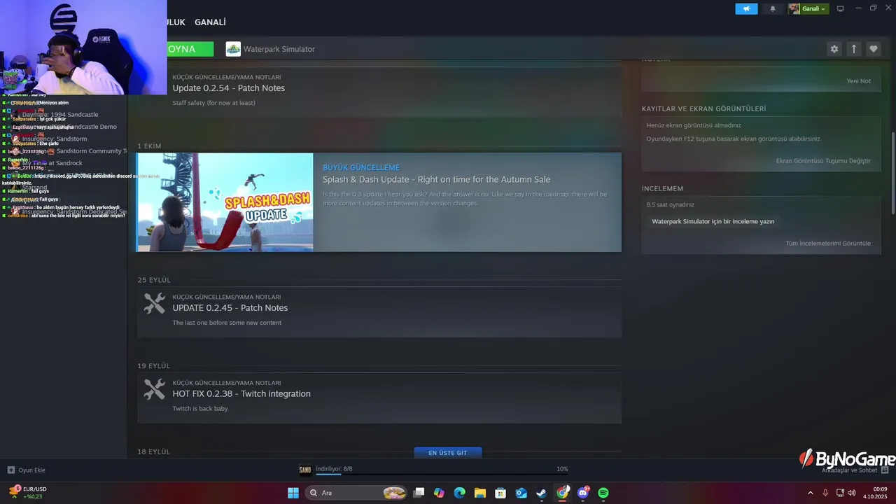Click the Chrome taskbar icon

click(563, 493)
